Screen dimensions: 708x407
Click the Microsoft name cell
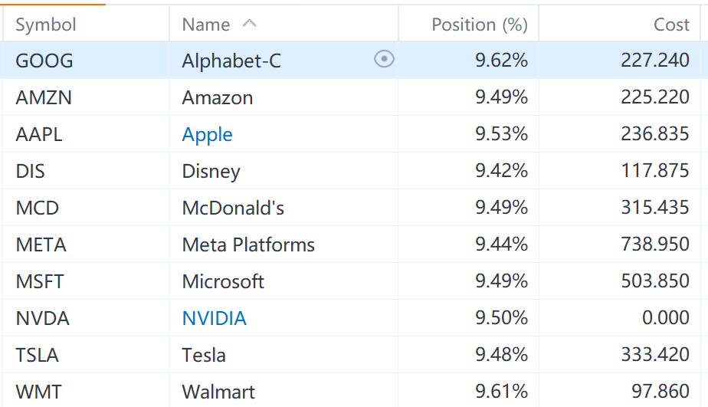[223, 282]
